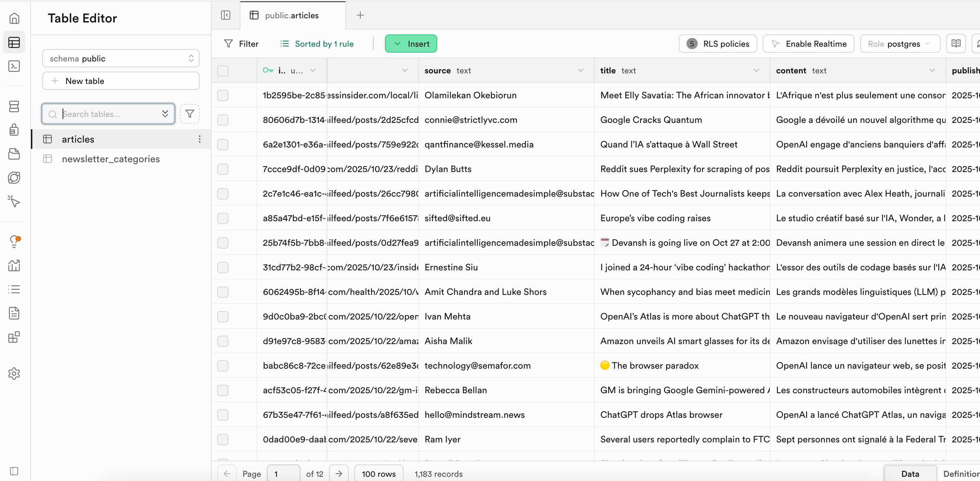Select newsletter_categories table in the list

[x=111, y=159]
